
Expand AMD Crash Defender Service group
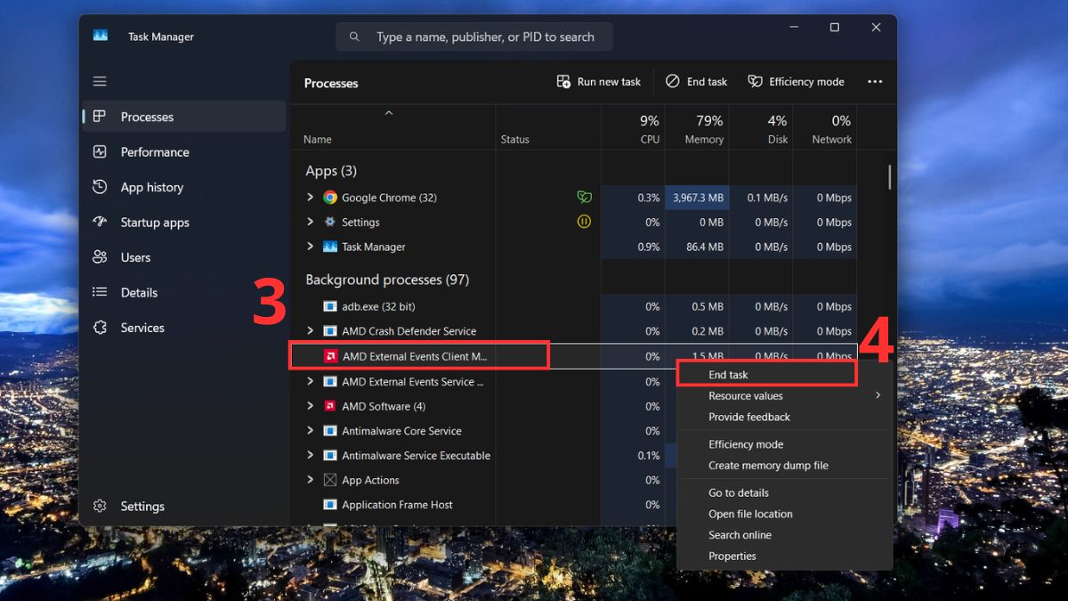pos(310,330)
